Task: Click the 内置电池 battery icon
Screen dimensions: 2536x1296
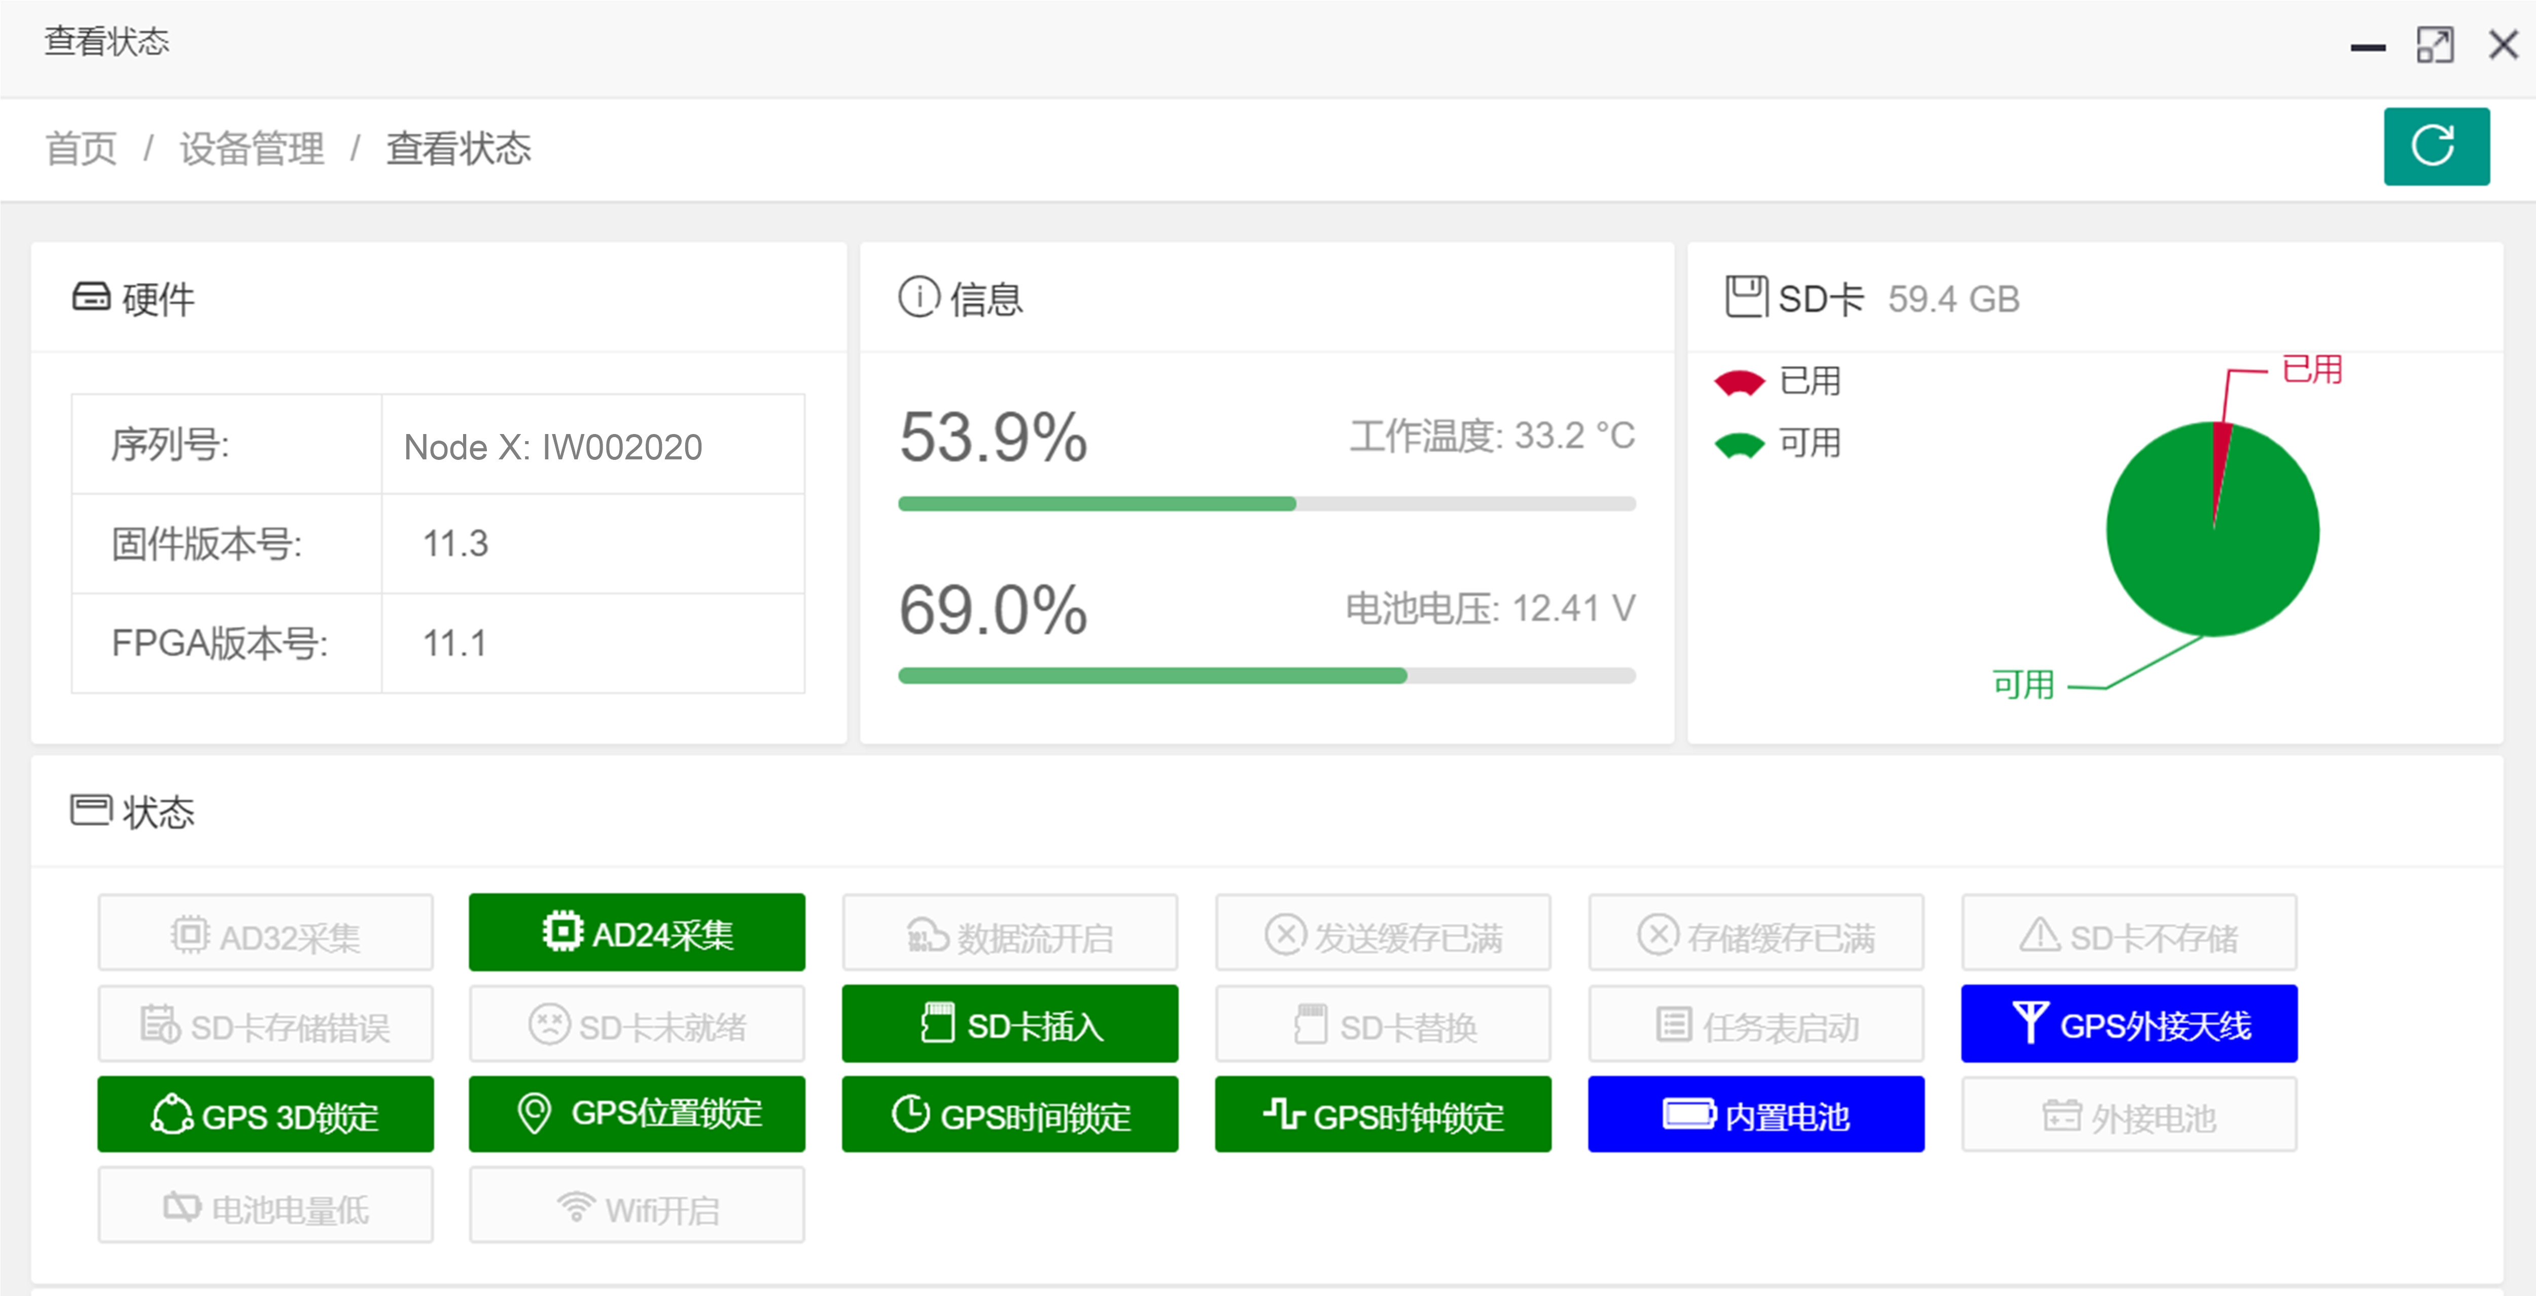Action: [1689, 1114]
